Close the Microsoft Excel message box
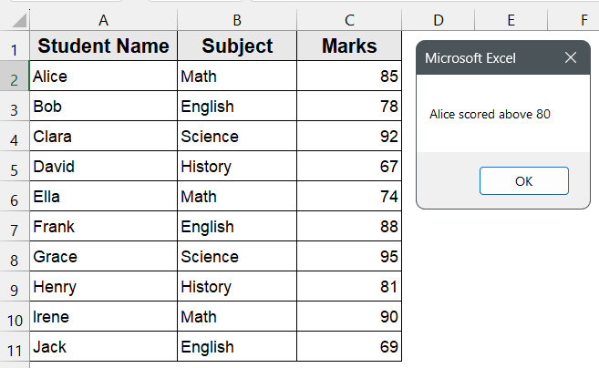 (x=571, y=58)
